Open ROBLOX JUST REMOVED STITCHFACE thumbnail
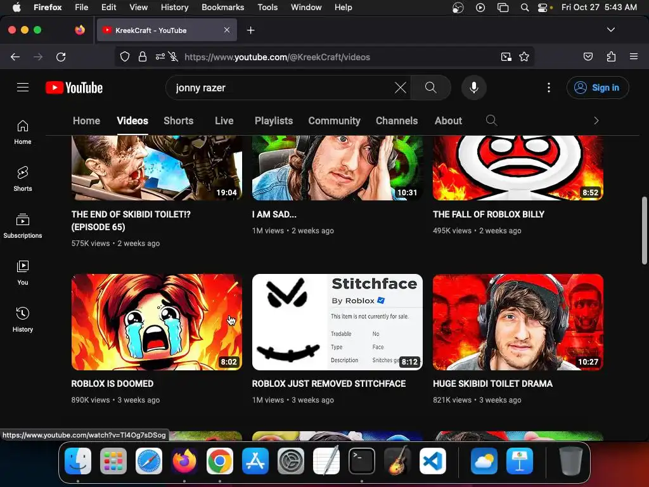The width and height of the screenshot is (649, 487). (337, 321)
